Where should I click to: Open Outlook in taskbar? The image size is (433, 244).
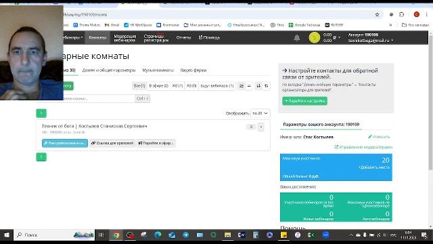click(x=172, y=235)
